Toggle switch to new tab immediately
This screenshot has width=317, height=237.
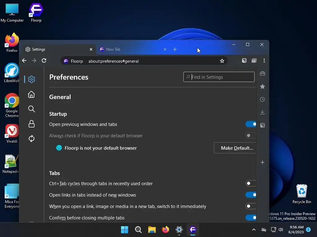click(x=251, y=206)
